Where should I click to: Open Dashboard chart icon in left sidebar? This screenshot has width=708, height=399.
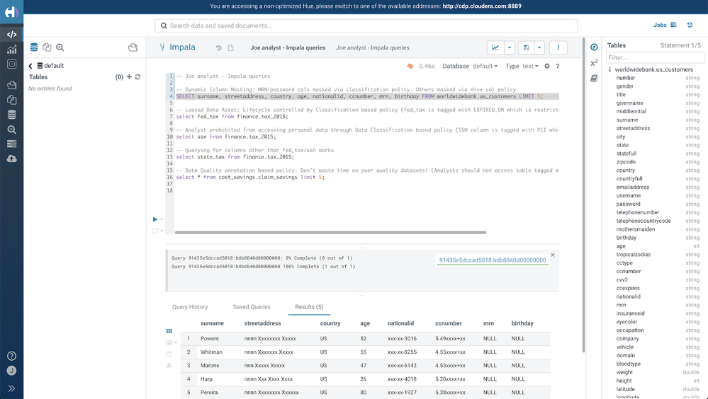[x=11, y=50]
